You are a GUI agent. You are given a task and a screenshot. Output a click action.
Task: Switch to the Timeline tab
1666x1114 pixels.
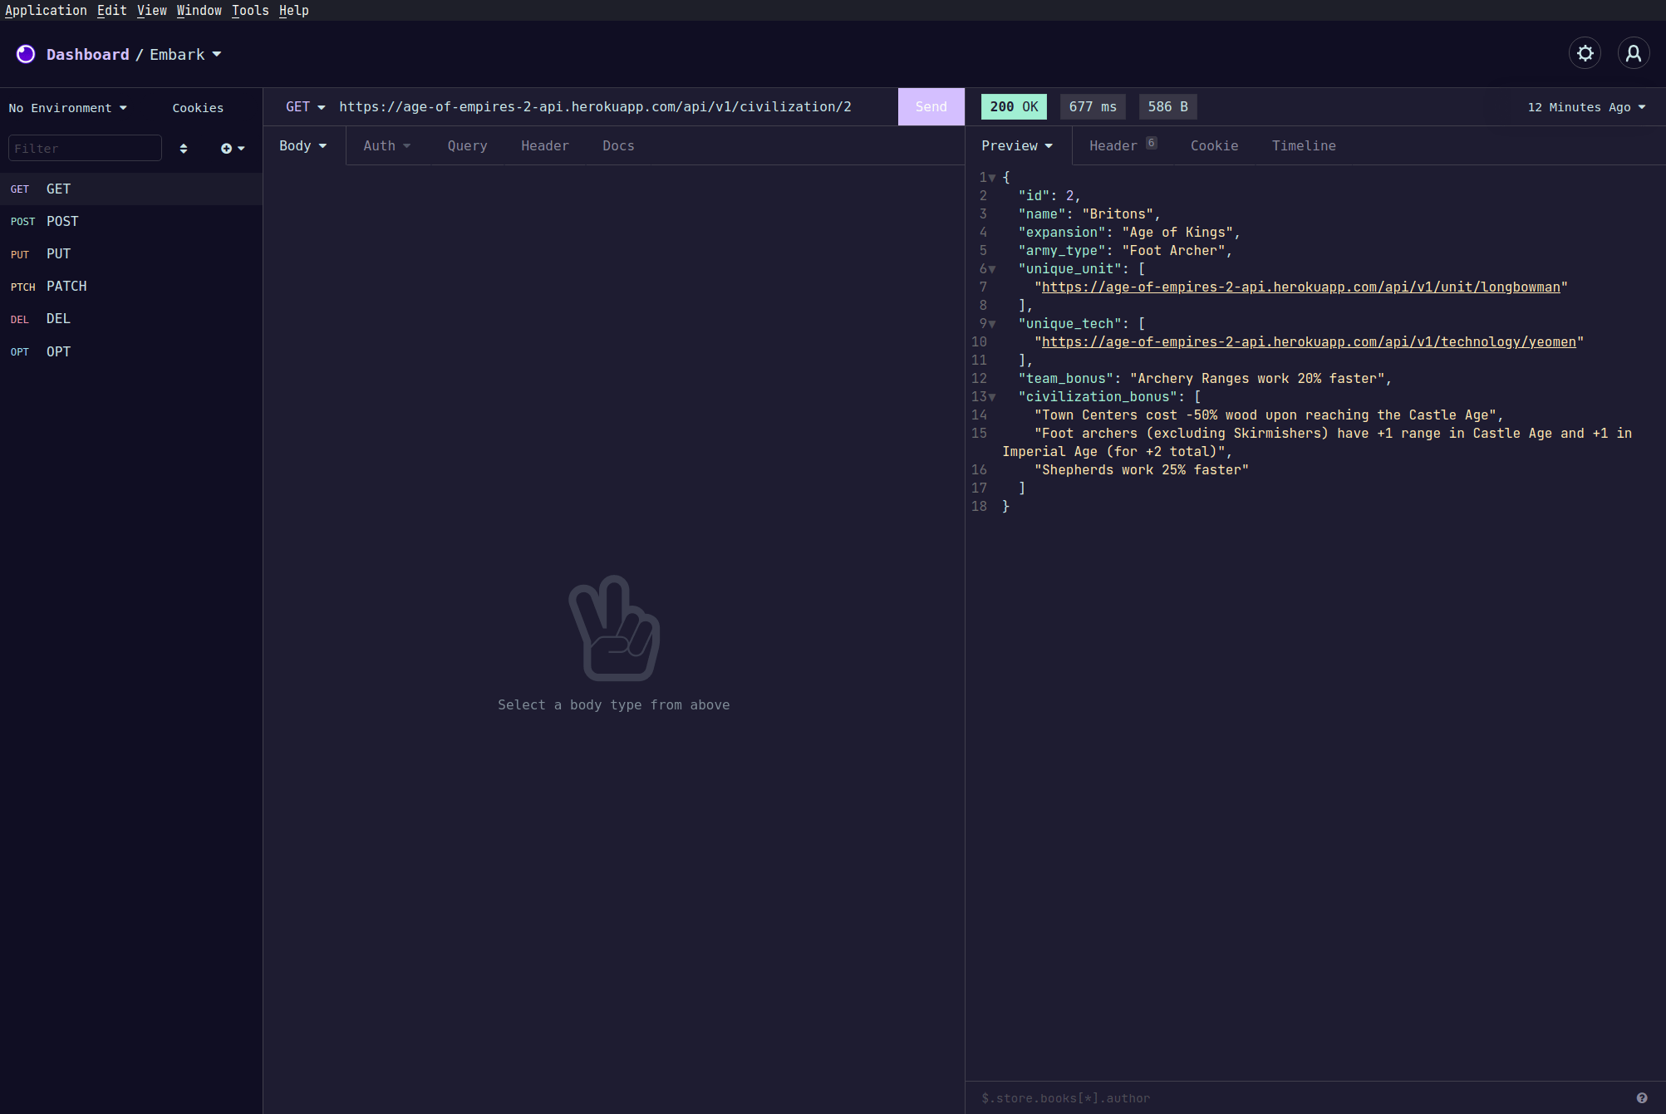click(1303, 146)
